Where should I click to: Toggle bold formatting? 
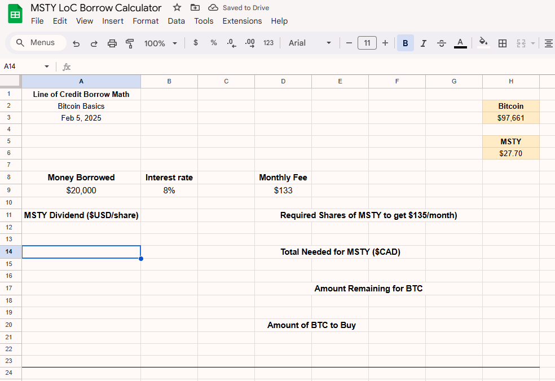pos(406,43)
